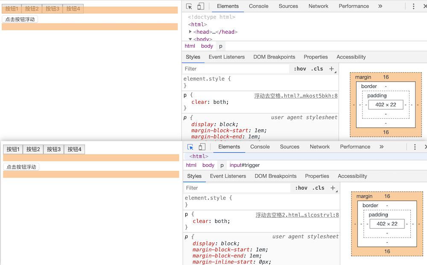Expand the head node in the DOM tree

click(190, 32)
